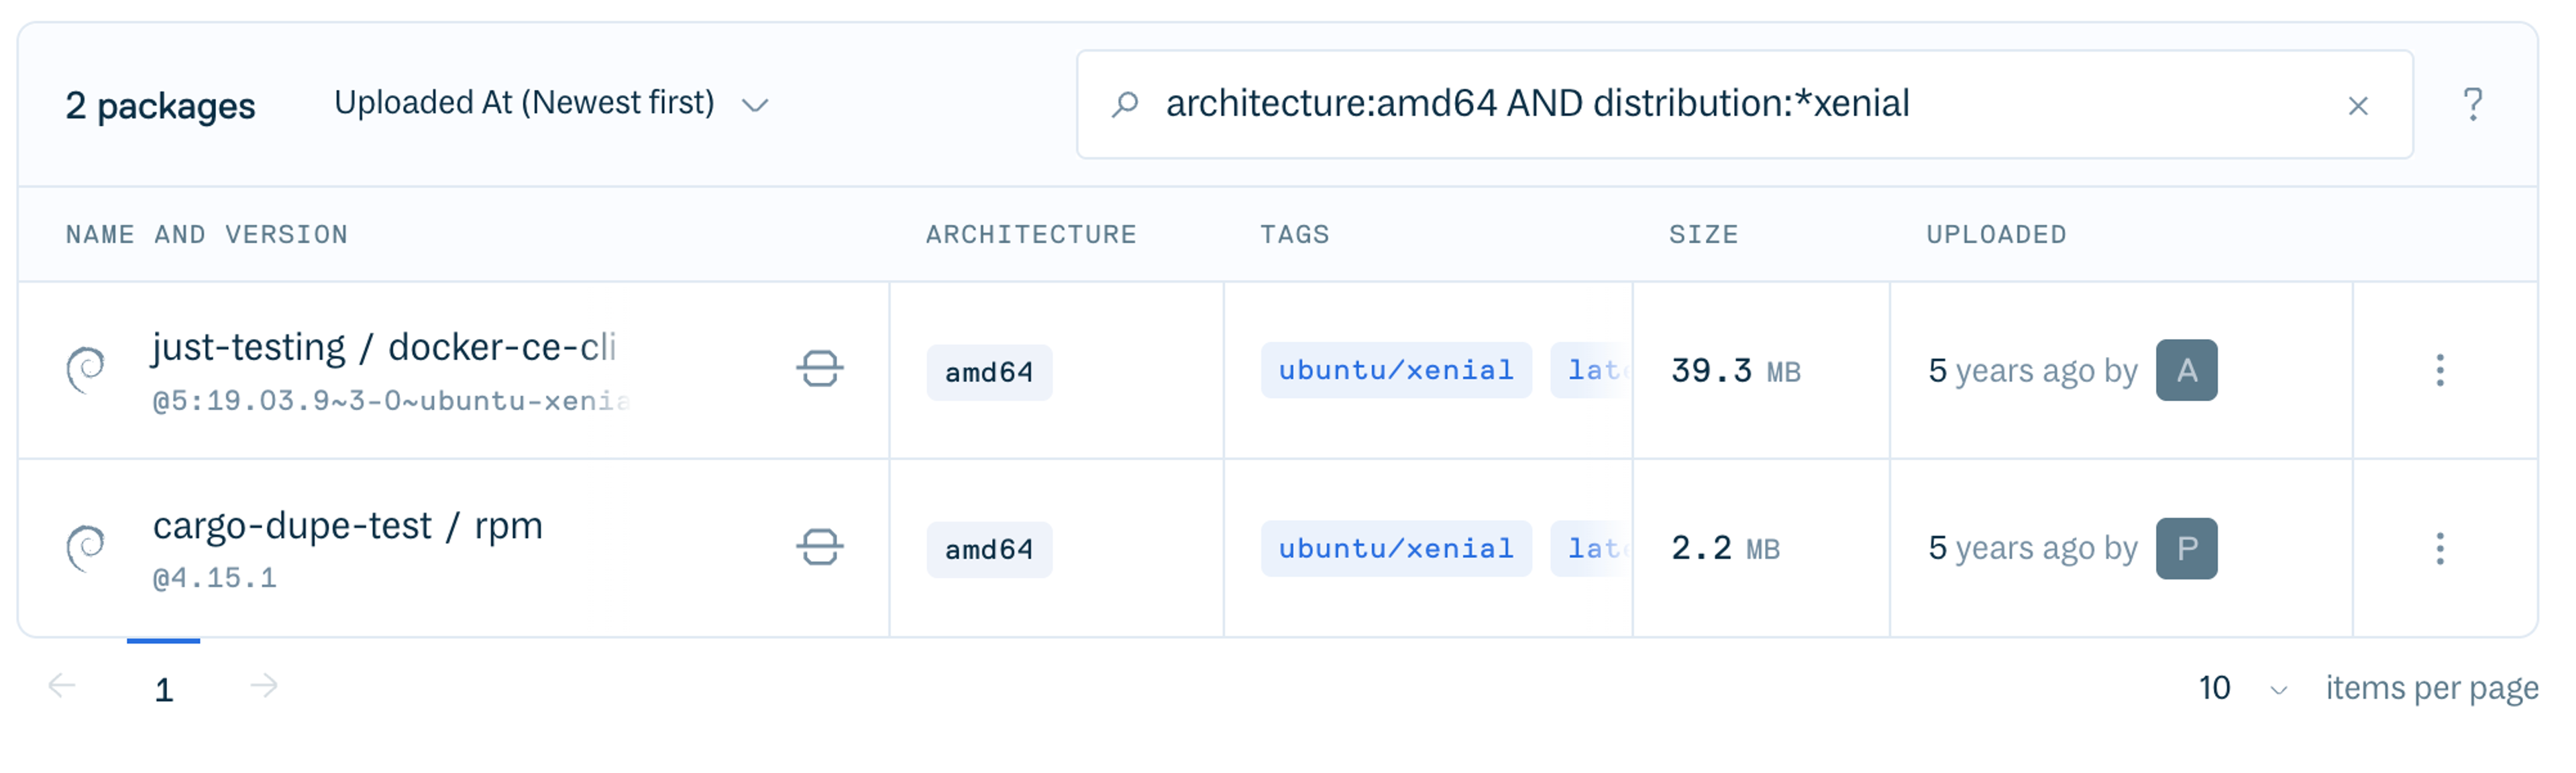Expand the Uploaded At sort dropdown
Viewport: 2576px width, 773px height.
tap(524, 103)
